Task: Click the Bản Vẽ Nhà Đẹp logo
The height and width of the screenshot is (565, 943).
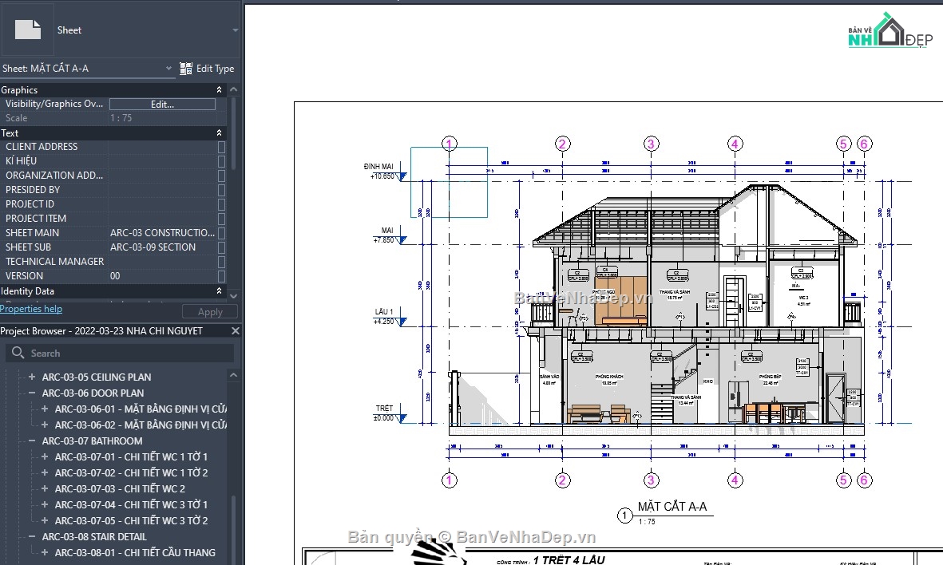Action: coord(890,30)
